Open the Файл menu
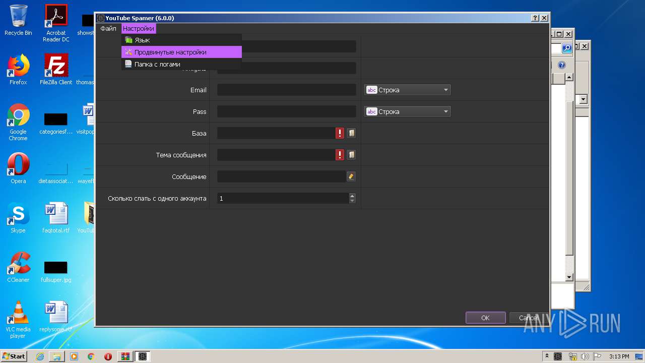The width and height of the screenshot is (645, 363). (x=108, y=29)
